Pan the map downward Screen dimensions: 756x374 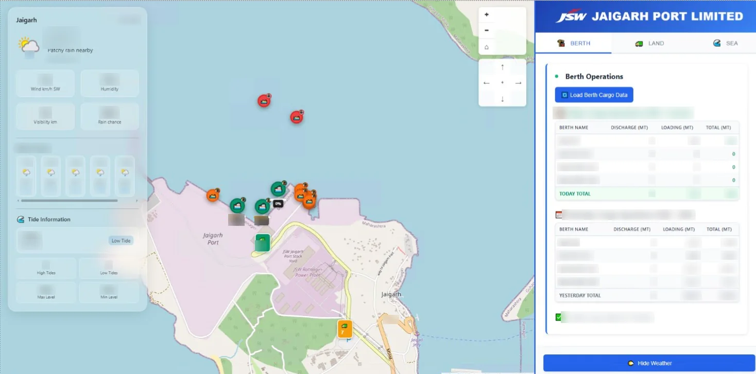coord(503,99)
